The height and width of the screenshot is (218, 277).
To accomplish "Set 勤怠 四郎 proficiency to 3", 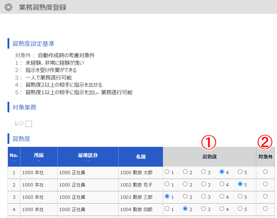I will click(203, 209).
